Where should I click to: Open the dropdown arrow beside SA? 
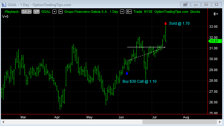click(x=30, y=12)
